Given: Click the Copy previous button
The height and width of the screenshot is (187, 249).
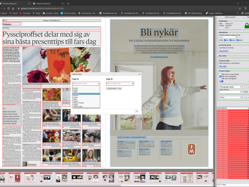Looking at the screenshot, I should (x=112, y=89).
